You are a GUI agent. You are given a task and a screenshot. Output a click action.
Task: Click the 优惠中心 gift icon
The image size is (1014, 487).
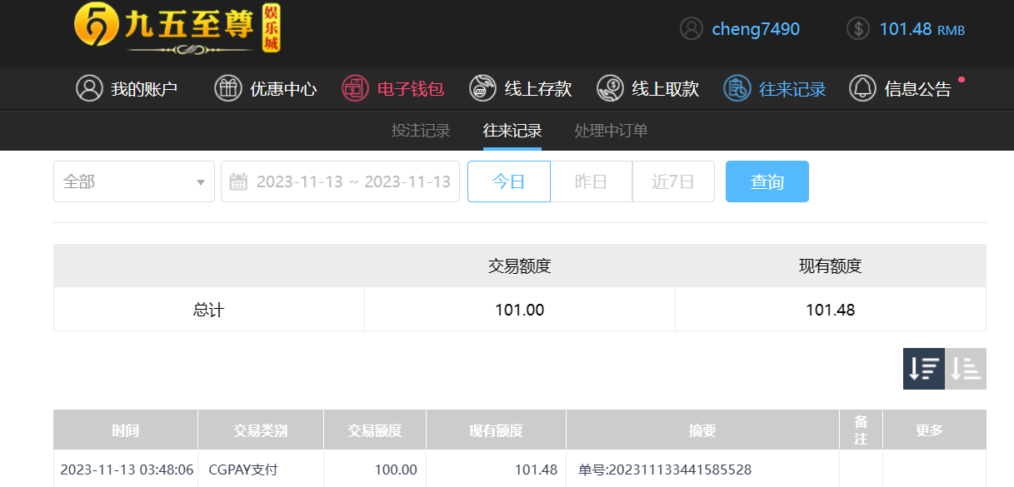pyautogui.click(x=227, y=88)
